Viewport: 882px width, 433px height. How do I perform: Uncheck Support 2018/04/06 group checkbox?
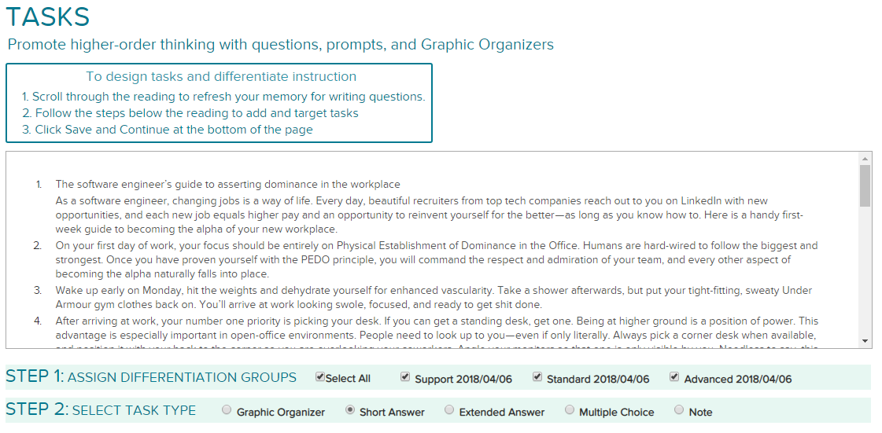tap(405, 377)
